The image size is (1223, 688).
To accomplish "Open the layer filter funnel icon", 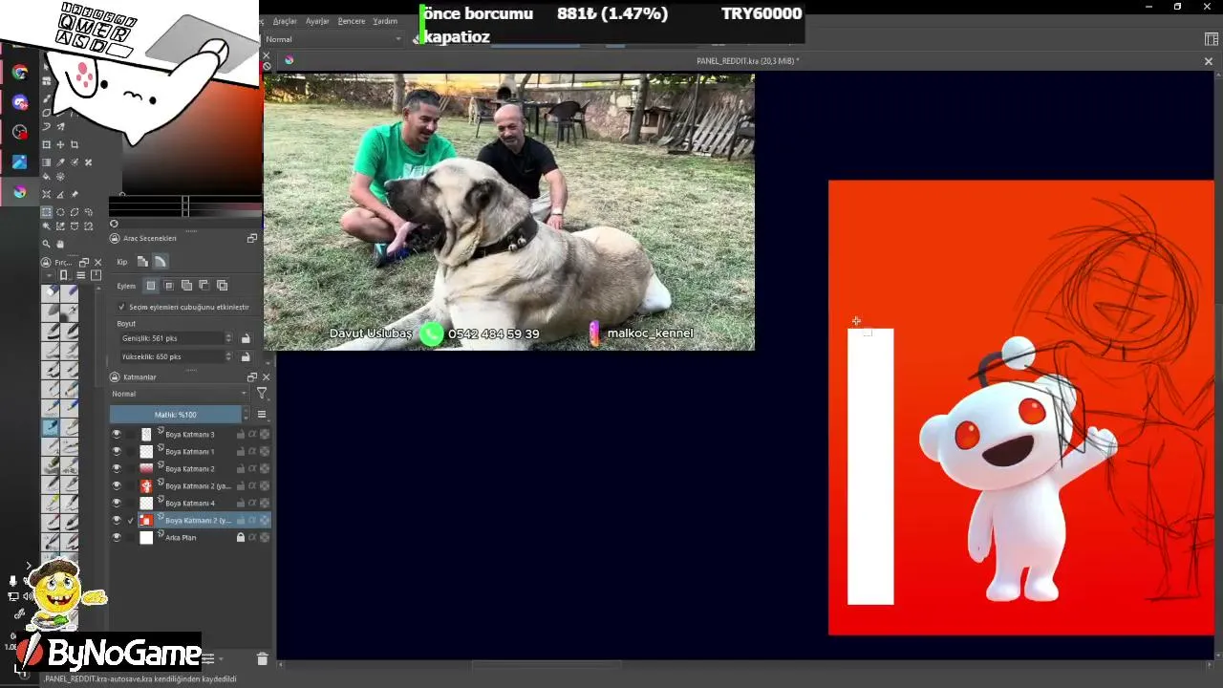I will (262, 394).
